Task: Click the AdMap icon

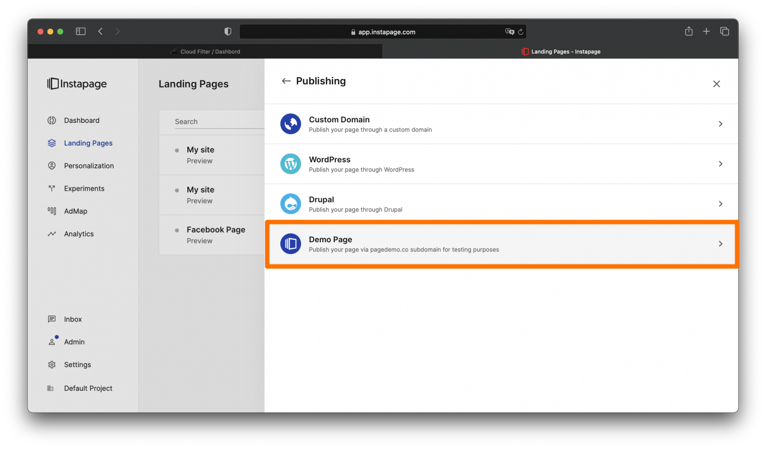Action: click(52, 211)
